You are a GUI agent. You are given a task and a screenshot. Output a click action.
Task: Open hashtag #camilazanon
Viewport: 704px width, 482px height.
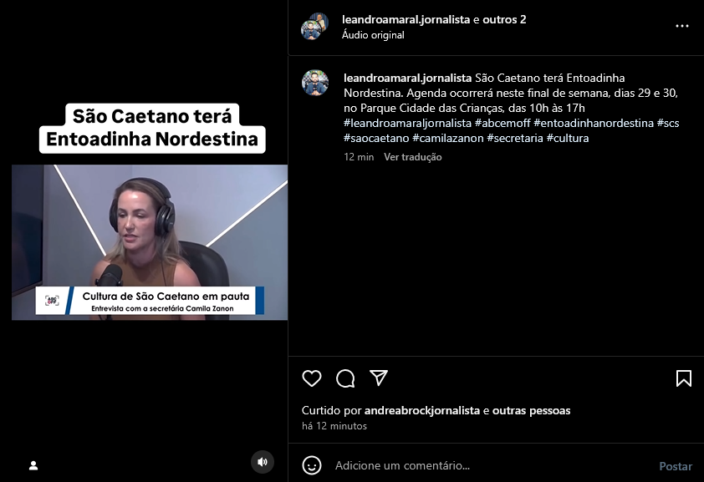pyautogui.click(x=447, y=138)
